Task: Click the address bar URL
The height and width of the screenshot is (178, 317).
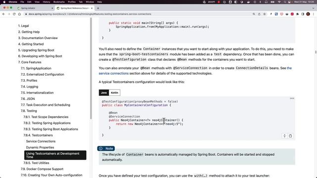Action: tap(90, 14)
